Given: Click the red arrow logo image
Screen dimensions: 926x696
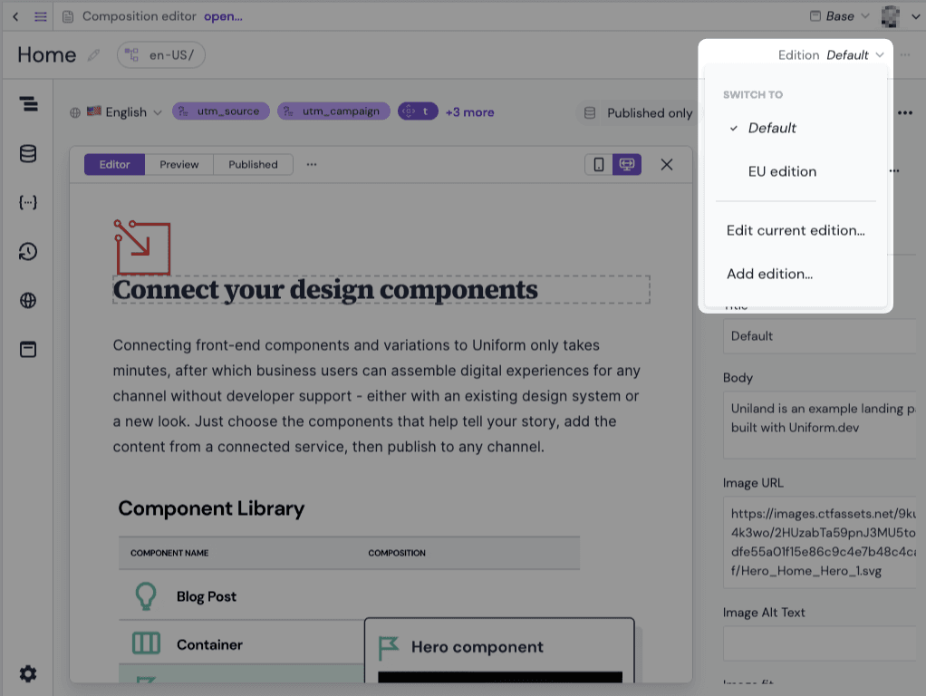Looking at the screenshot, I should 142,247.
